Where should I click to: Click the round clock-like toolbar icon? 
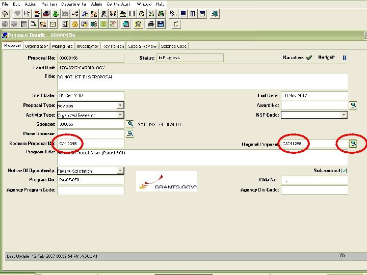(x=142, y=14)
